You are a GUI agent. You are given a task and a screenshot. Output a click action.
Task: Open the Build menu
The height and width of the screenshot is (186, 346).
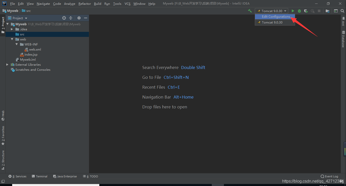(x=98, y=4)
